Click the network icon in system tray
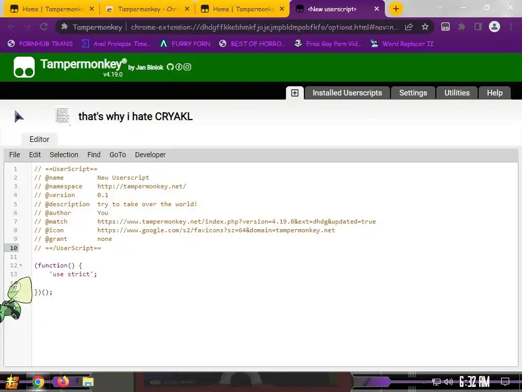522x392 pixels. pyautogui.click(x=436, y=382)
